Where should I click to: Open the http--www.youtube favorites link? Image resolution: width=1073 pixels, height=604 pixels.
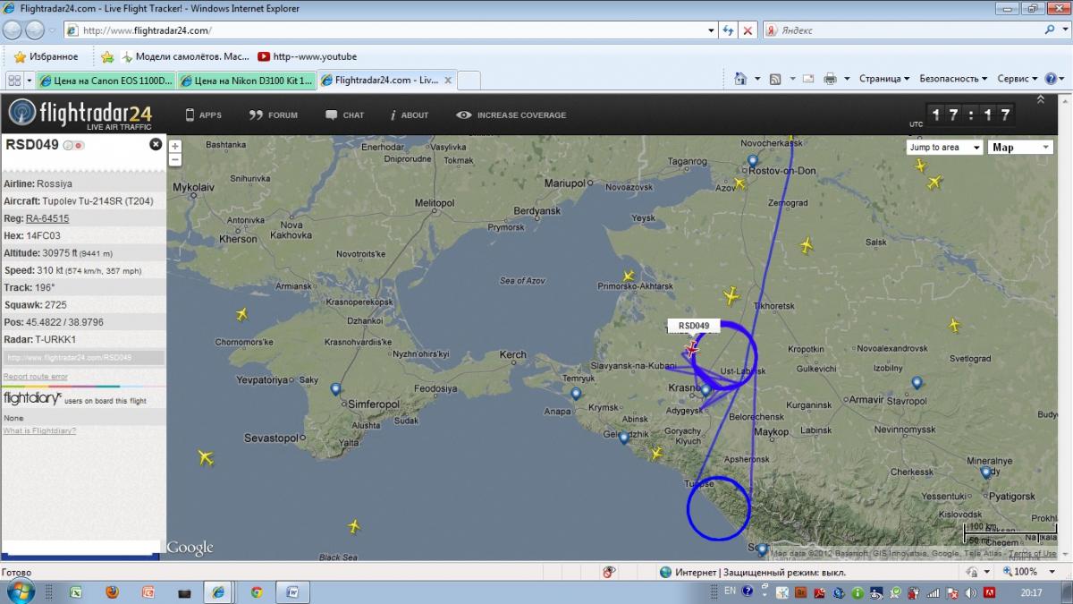(x=307, y=56)
